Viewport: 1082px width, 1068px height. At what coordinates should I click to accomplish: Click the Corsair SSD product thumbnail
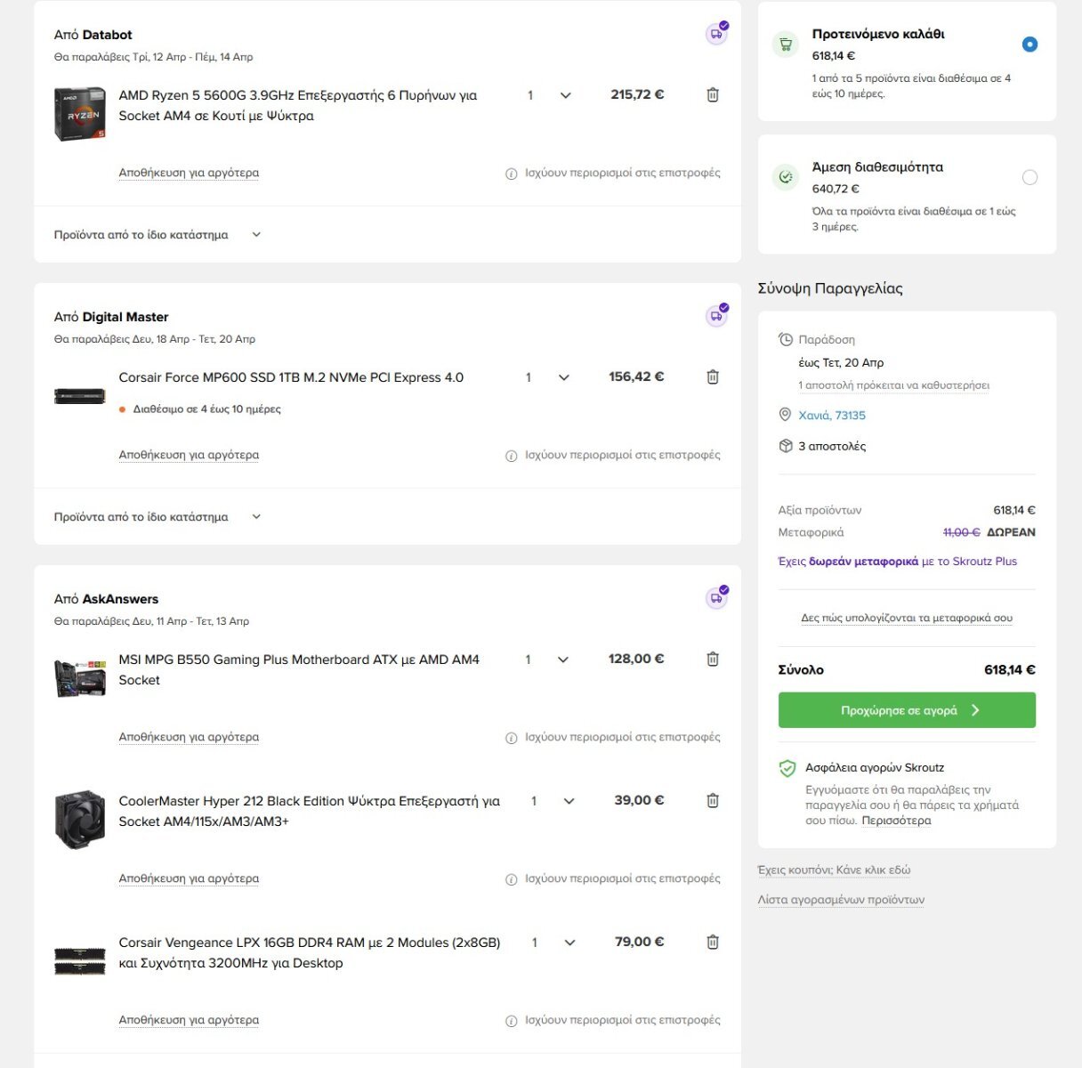tap(80, 395)
